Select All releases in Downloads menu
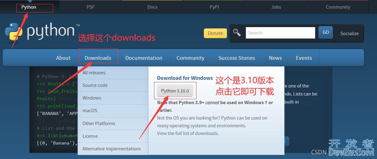This screenshot has height=159, width=377. [x=113, y=73]
